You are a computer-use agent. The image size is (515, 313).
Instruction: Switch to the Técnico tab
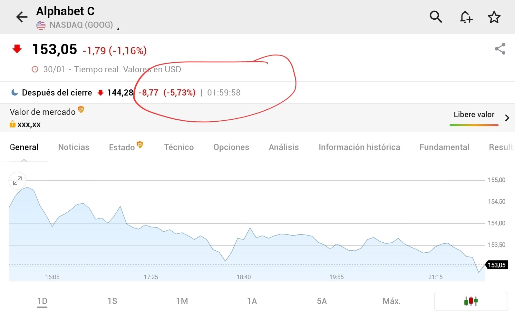[x=179, y=147]
